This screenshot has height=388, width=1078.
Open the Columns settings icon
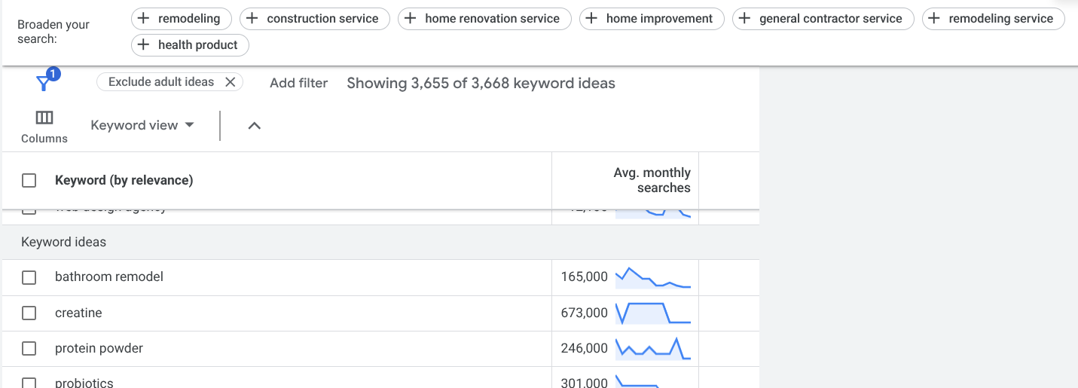coord(44,118)
